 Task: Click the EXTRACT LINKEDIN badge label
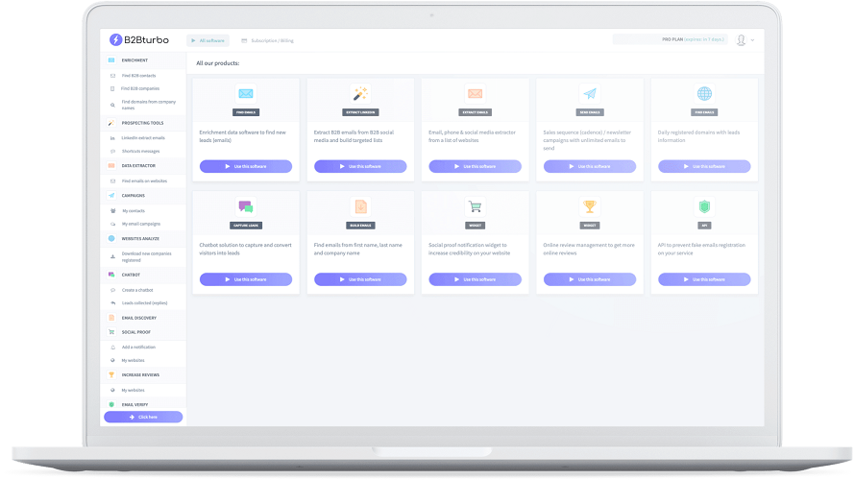[x=360, y=112]
